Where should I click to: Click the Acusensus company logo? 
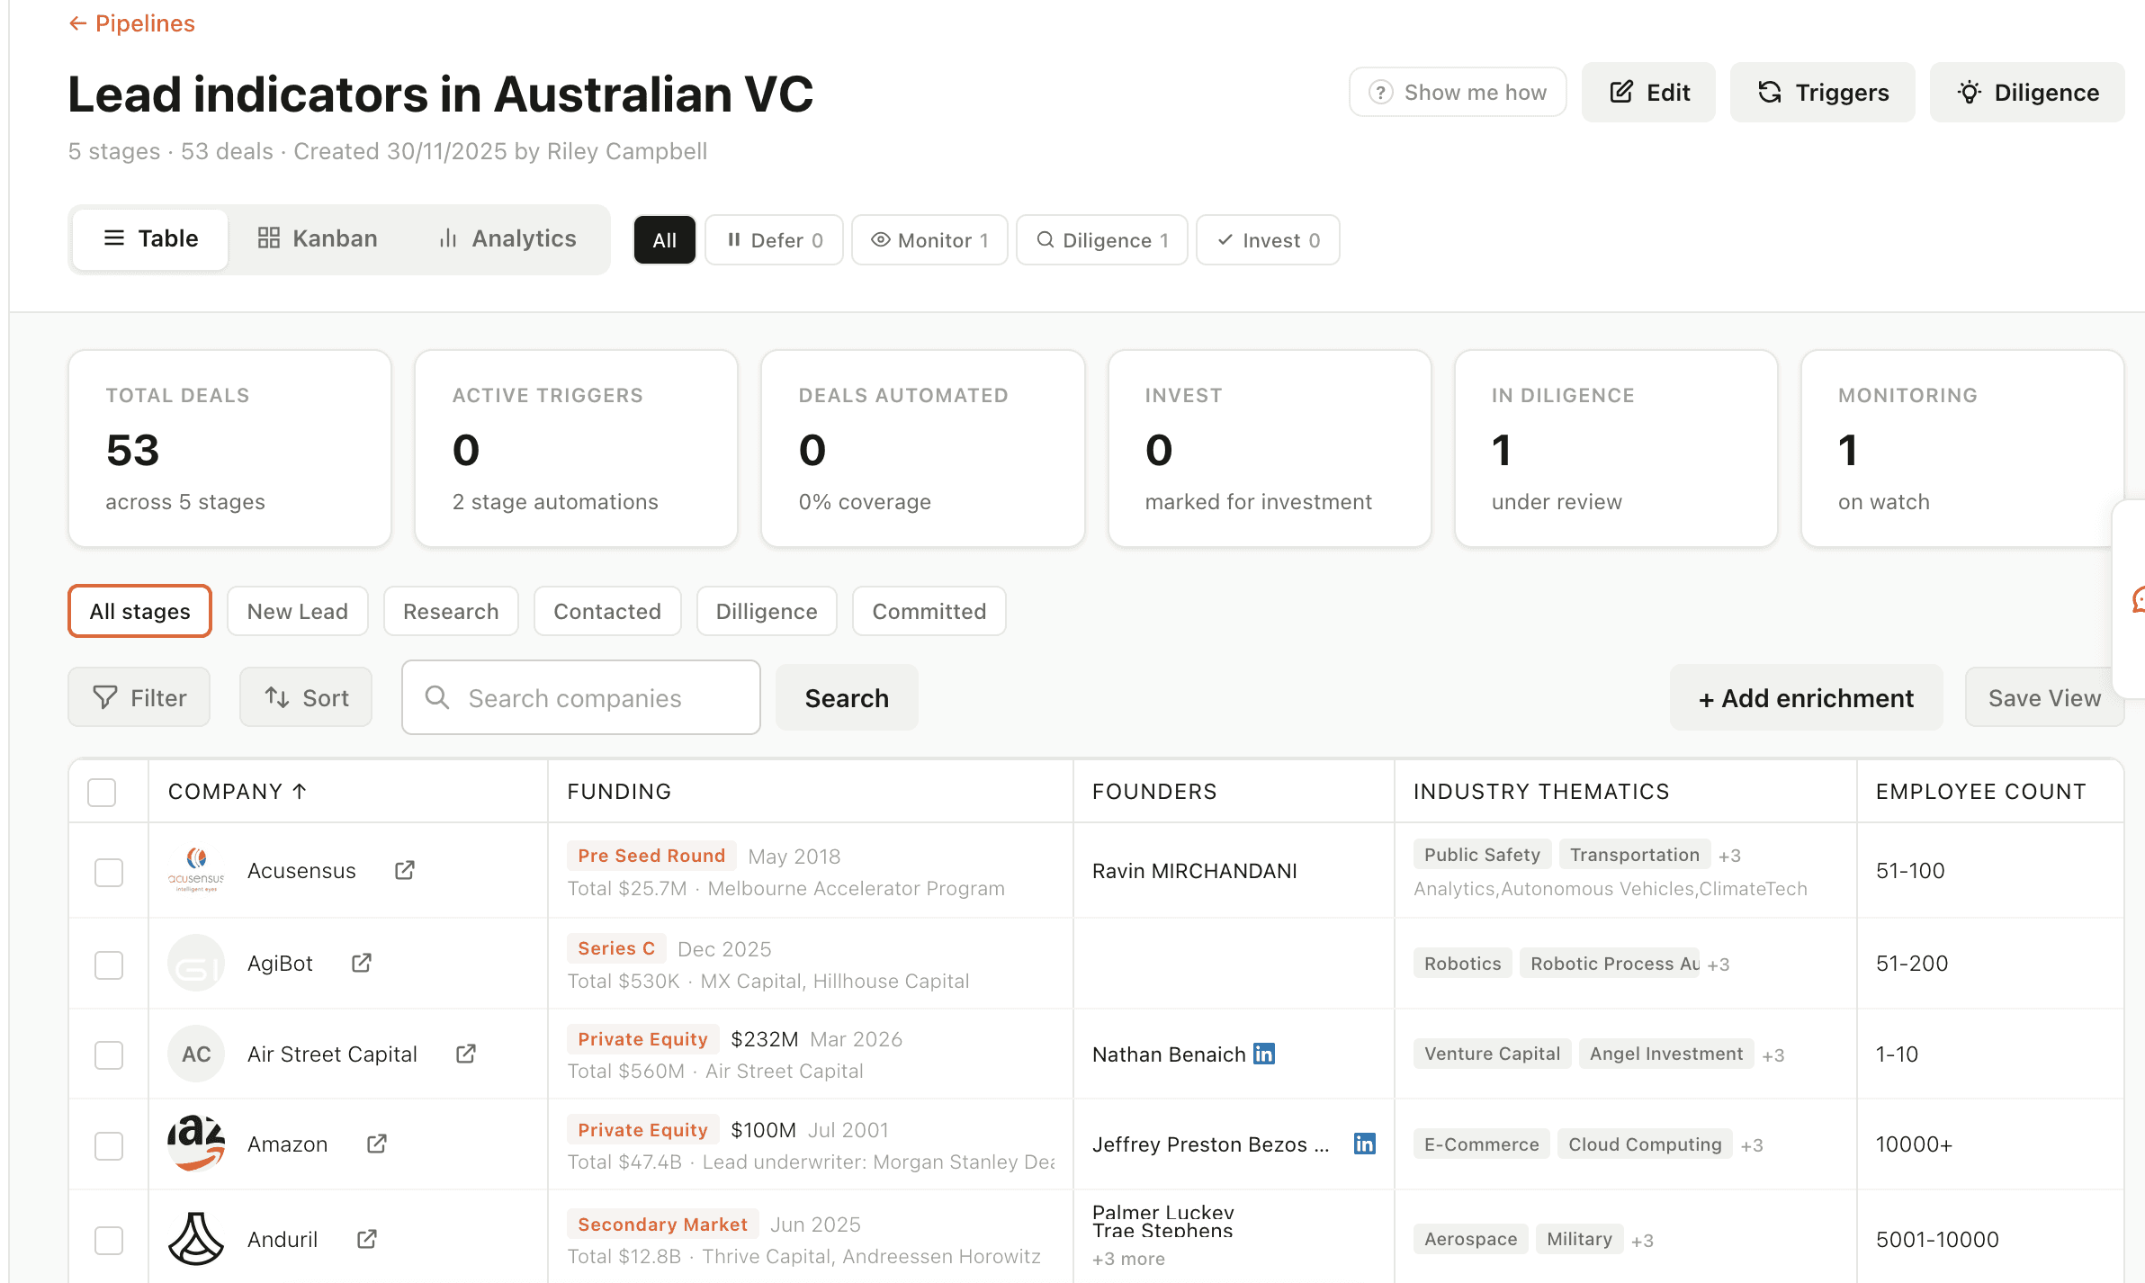pos(196,870)
